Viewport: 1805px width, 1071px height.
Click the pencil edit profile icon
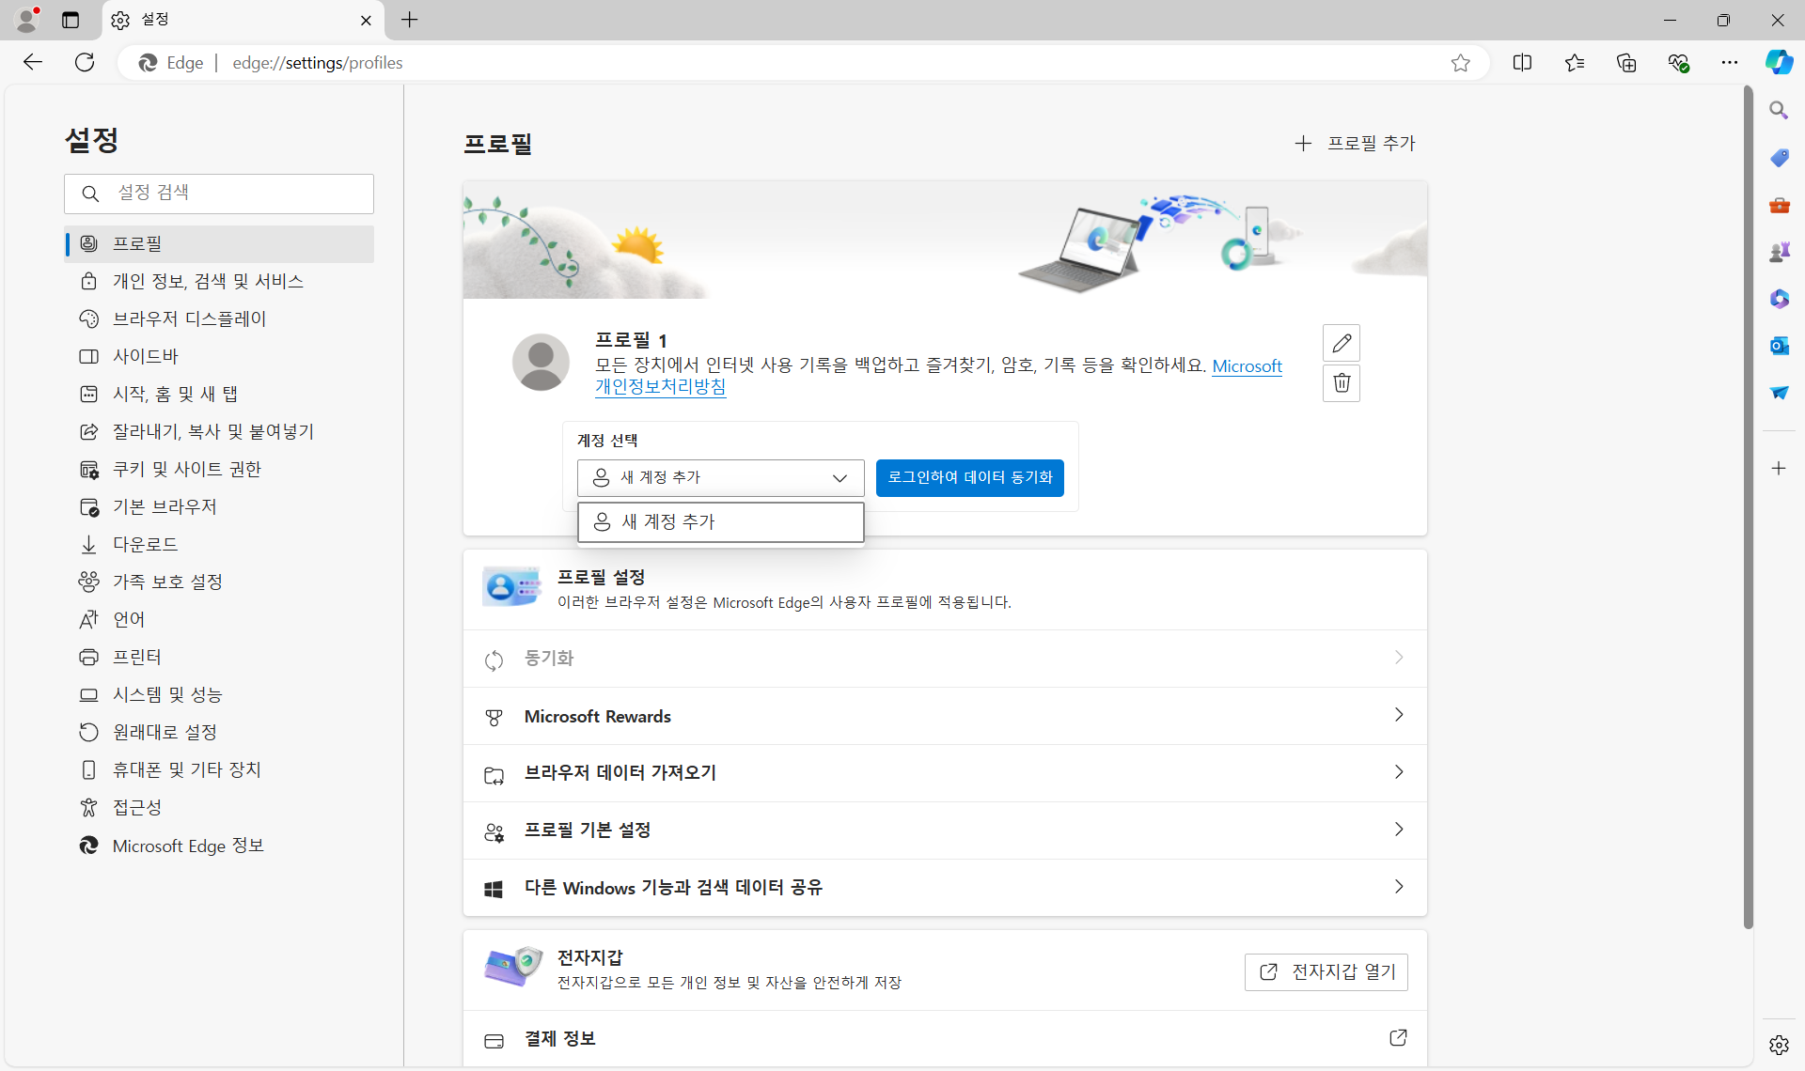pyautogui.click(x=1342, y=343)
